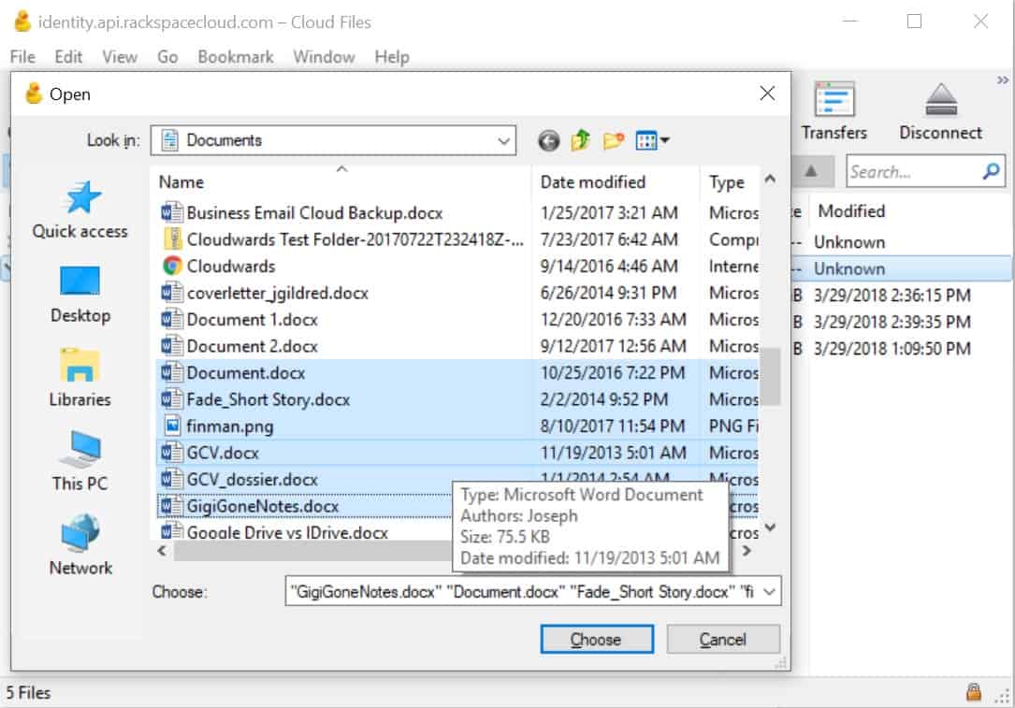
Task: Click the Disconnect toolbar icon
Action: [940, 111]
